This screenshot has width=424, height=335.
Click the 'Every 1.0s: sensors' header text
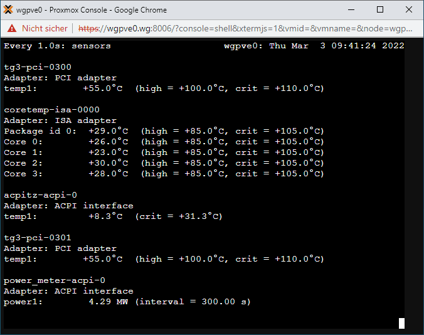(x=57, y=46)
